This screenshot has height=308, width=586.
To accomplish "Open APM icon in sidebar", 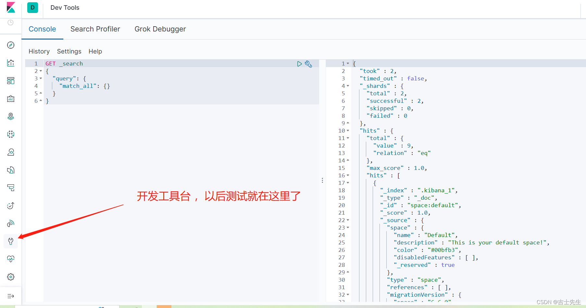I will click(x=11, y=188).
